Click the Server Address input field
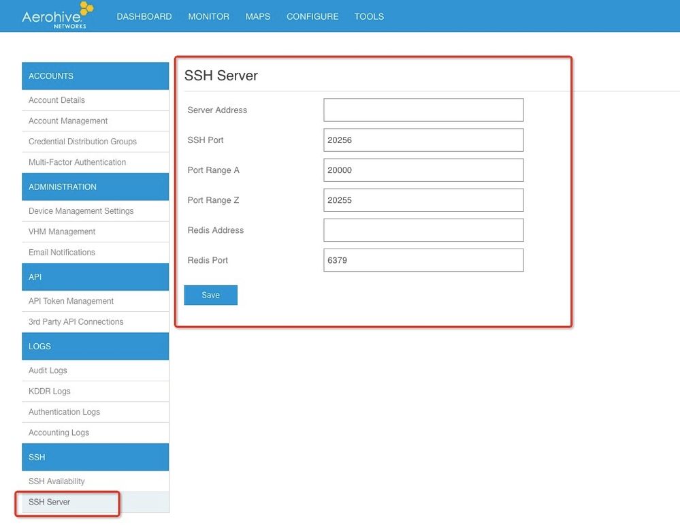680x525 pixels. pos(423,110)
